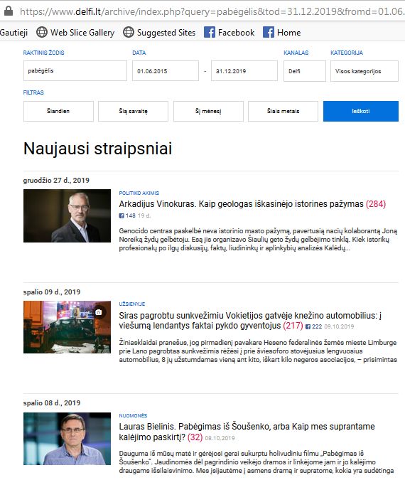
Task: Select the Šiandien filter
Action: coord(58,111)
